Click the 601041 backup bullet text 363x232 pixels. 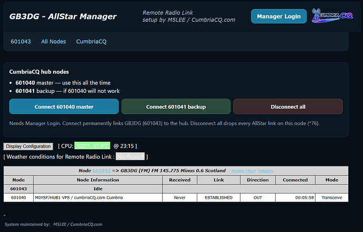point(67,91)
